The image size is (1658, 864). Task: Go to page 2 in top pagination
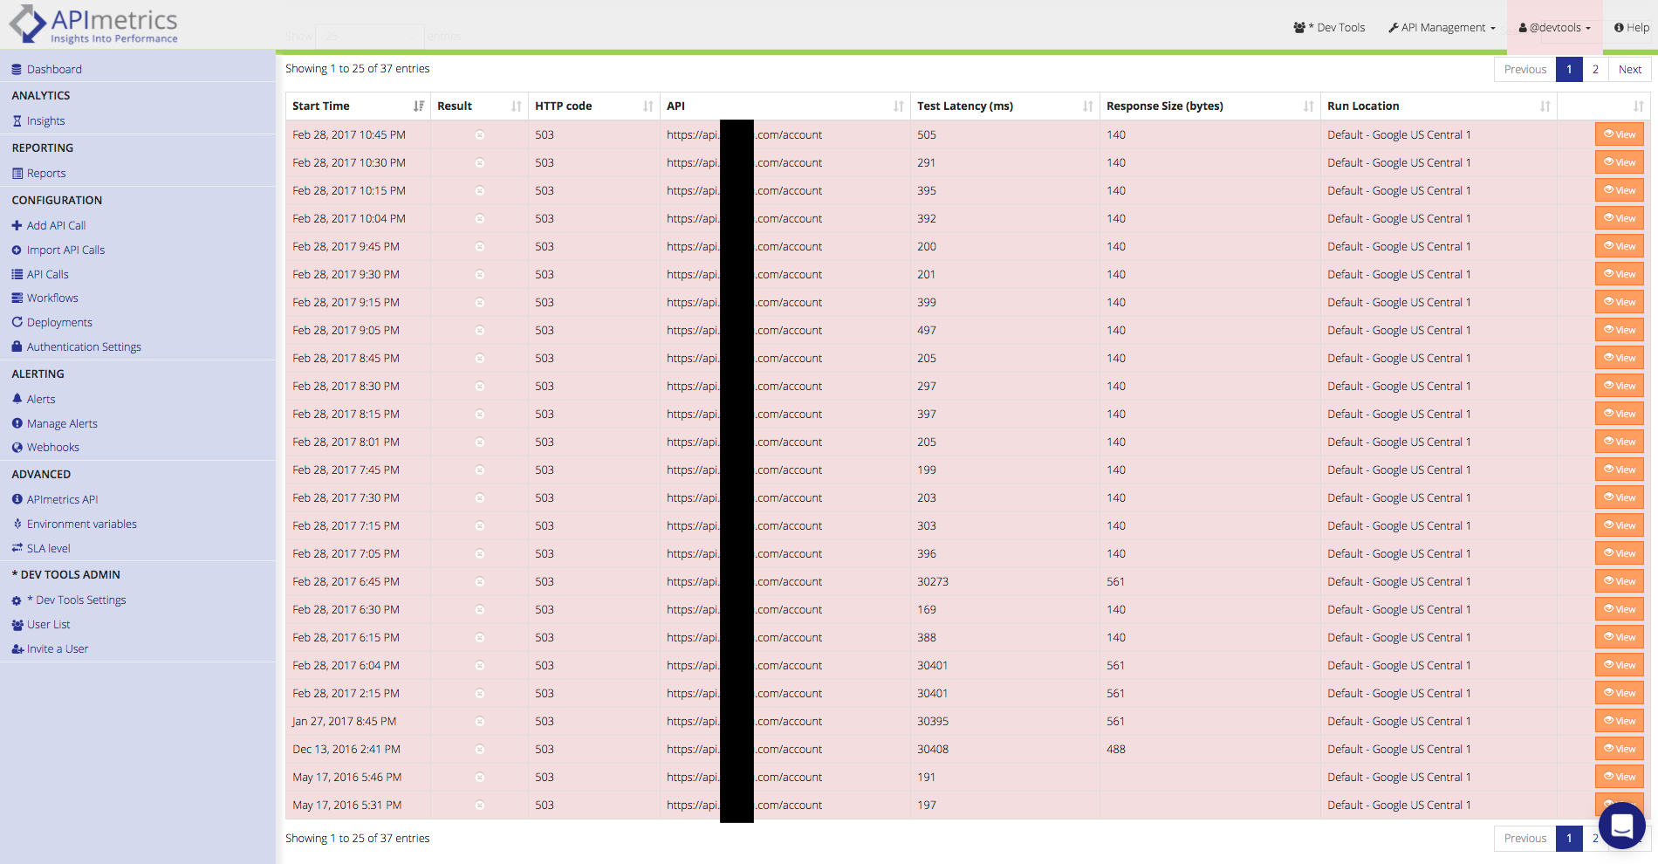point(1595,69)
